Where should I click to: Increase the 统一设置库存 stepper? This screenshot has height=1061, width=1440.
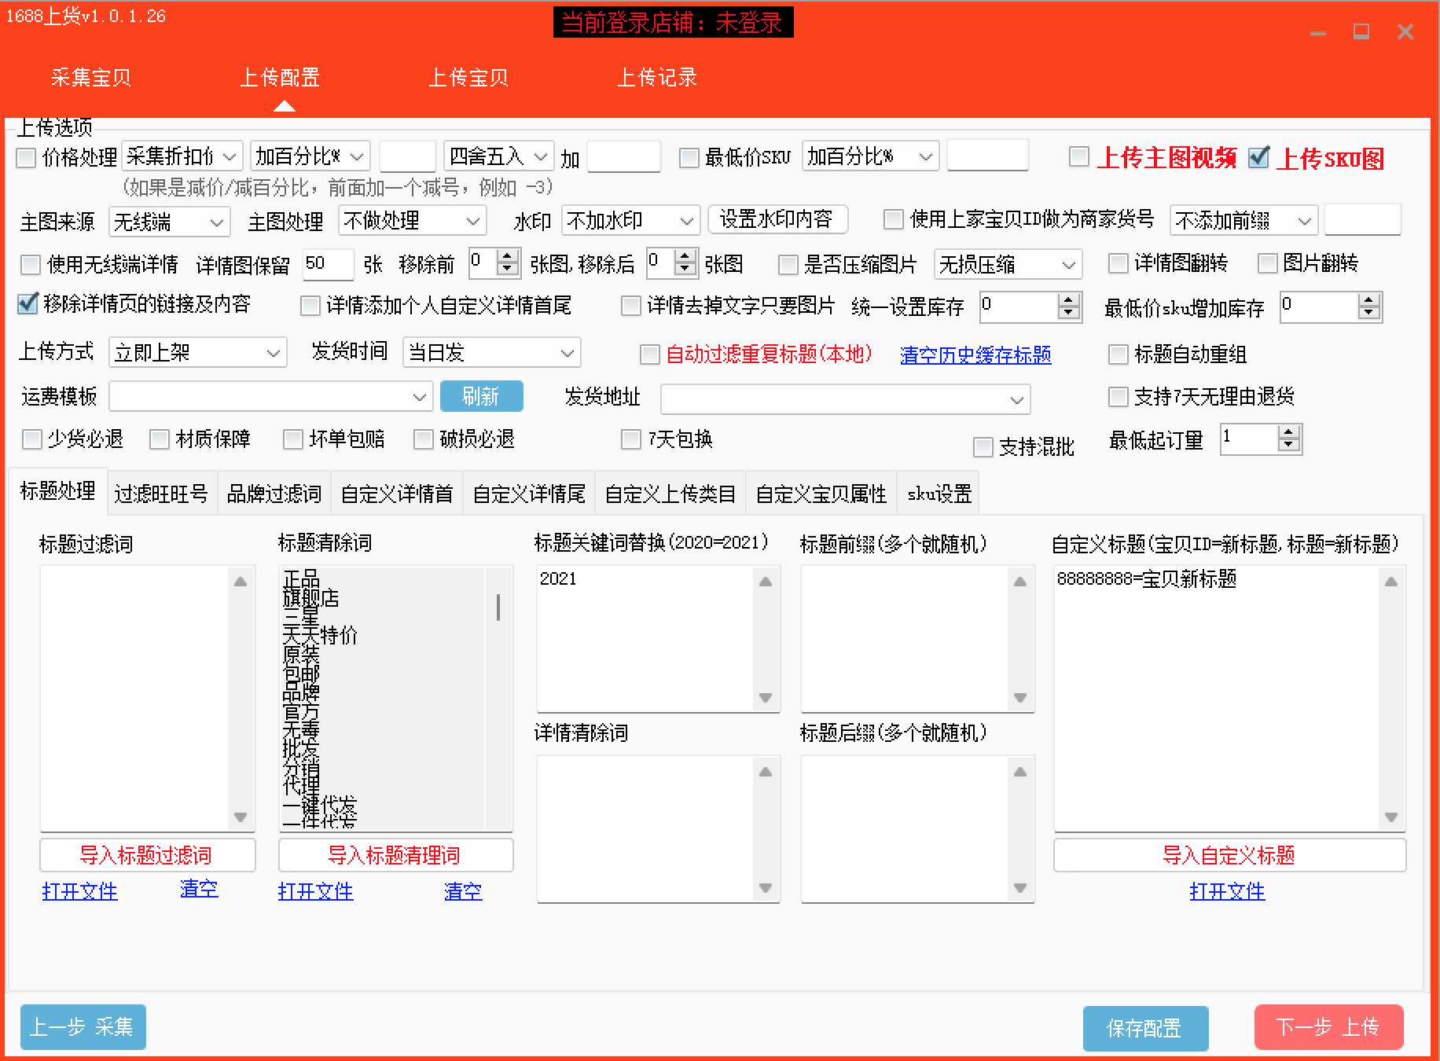pyautogui.click(x=1068, y=300)
